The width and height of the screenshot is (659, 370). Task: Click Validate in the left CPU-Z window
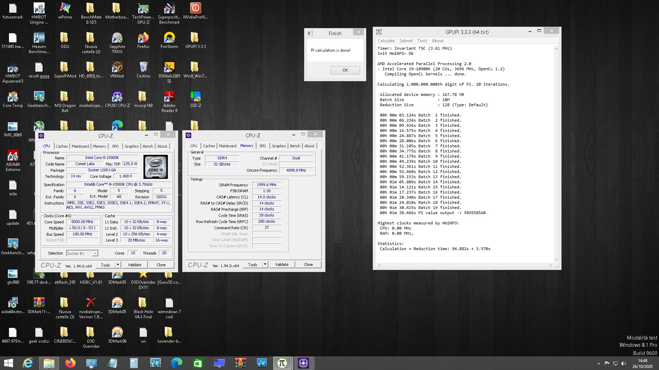135,265
